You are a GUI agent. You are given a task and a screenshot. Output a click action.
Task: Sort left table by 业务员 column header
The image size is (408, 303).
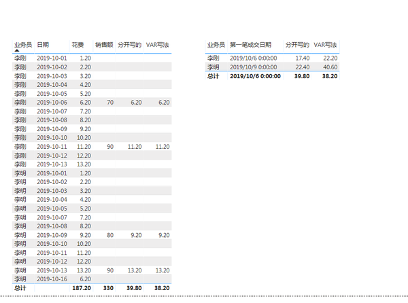pyautogui.click(x=23, y=45)
